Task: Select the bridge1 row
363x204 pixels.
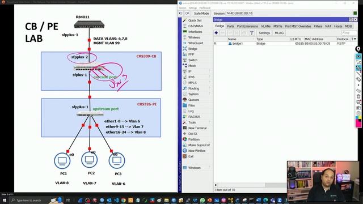Action: coord(285,44)
